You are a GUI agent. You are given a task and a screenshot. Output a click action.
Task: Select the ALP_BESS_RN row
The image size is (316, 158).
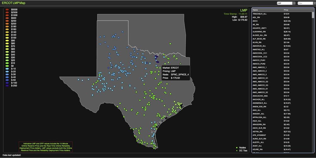tap(282, 39)
